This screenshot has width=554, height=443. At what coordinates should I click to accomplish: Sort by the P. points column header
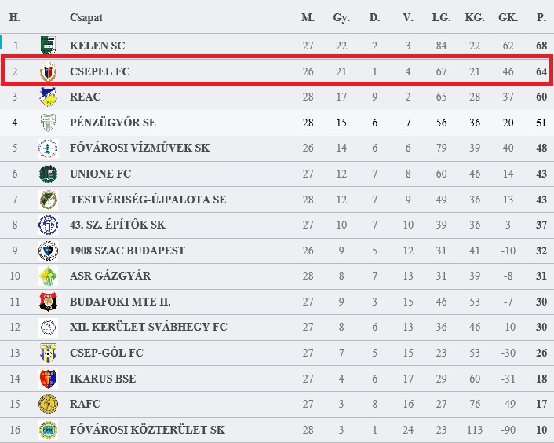pyautogui.click(x=541, y=17)
